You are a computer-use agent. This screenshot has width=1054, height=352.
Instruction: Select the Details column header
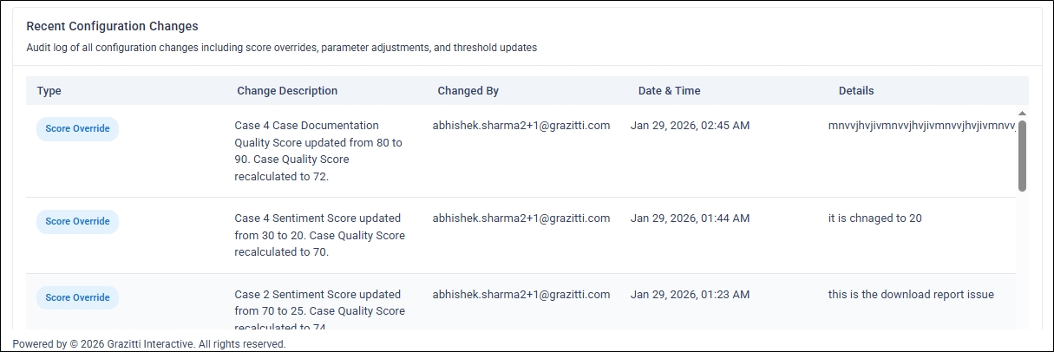point(856,91)
